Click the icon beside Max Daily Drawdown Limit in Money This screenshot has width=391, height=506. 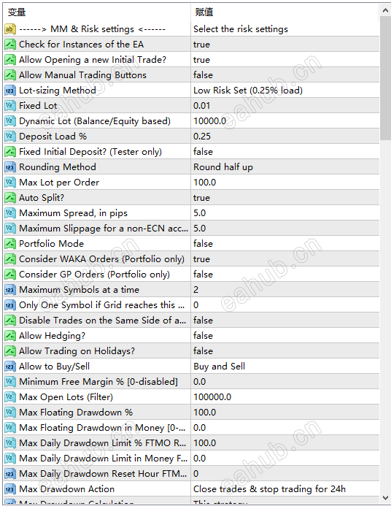coord(10,459)
